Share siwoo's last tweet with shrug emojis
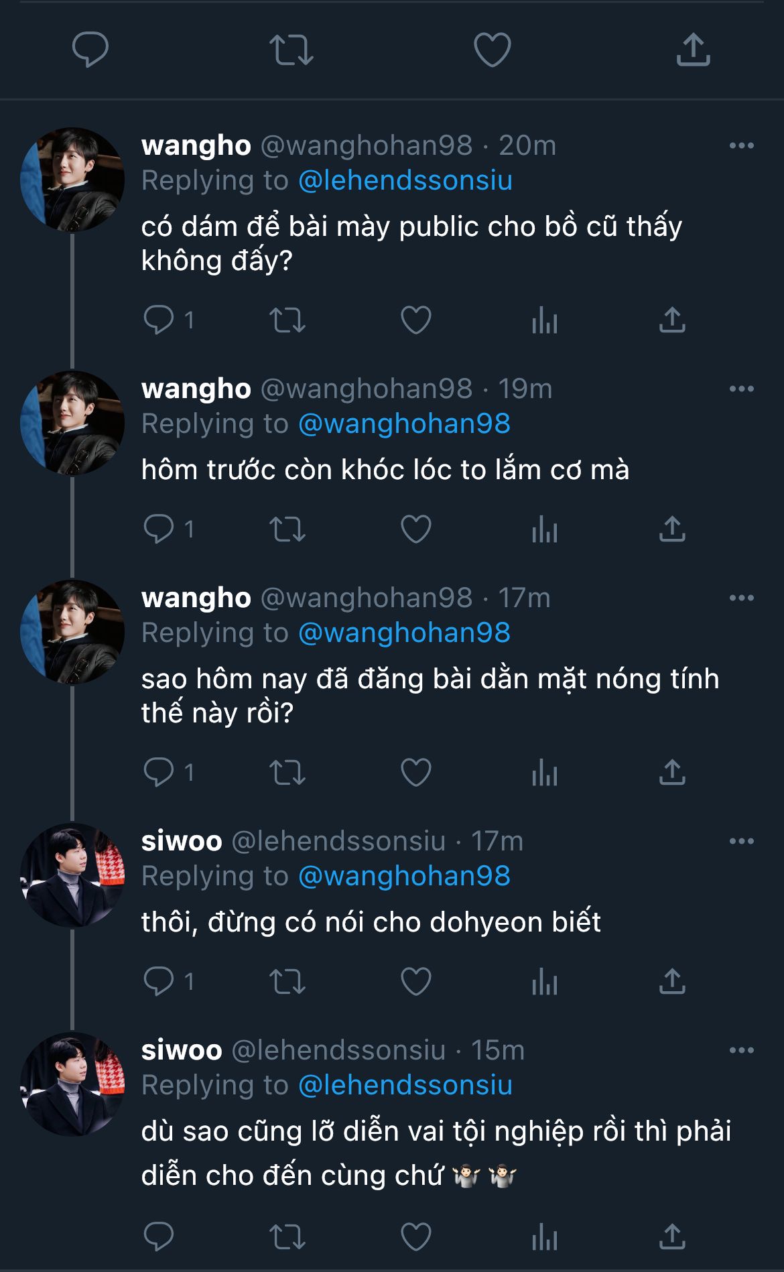Screen dimensions: 784x1272 pos(672,1236)
